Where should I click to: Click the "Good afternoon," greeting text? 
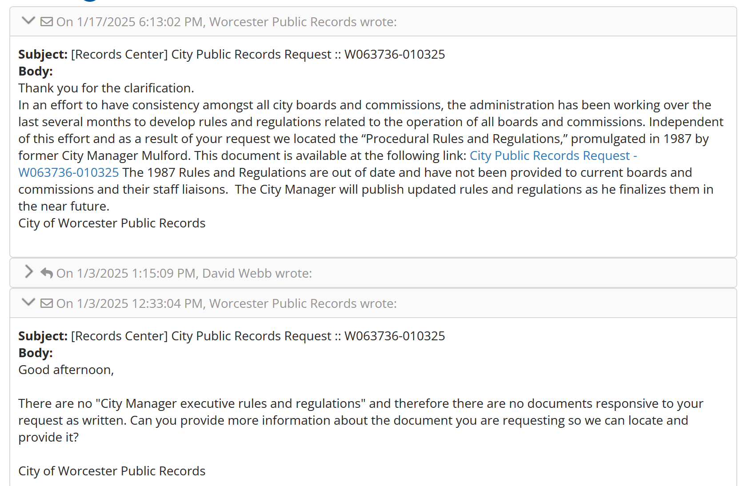click(x=66, y=370)
